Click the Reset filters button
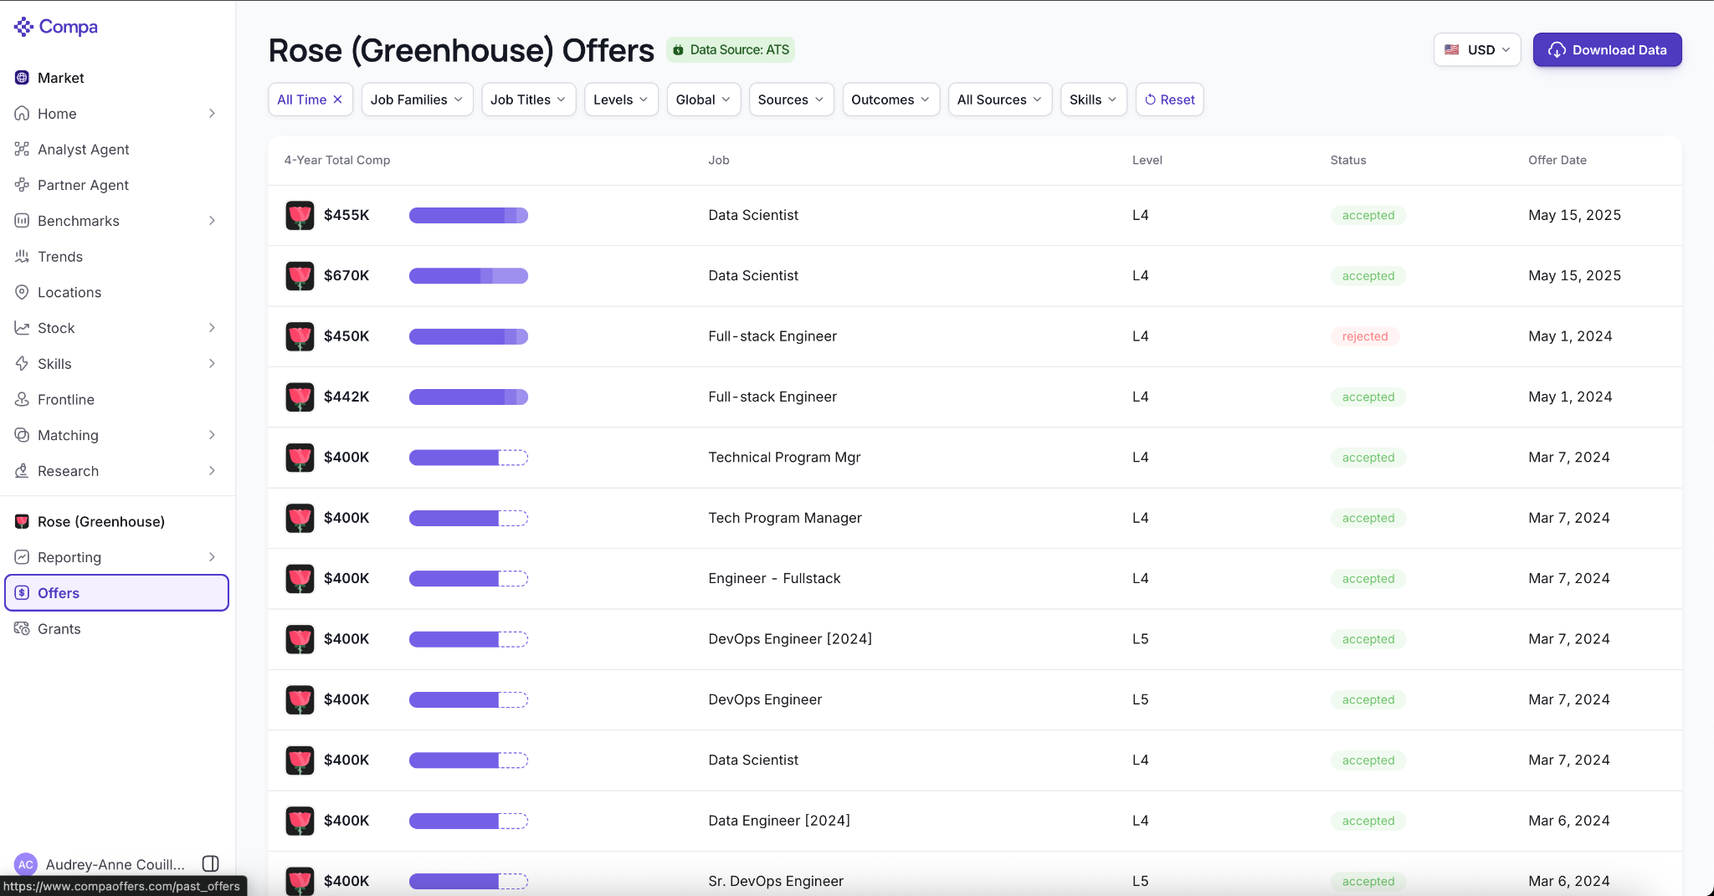The height and width of the screenshot is (896, 1714). pos(1169,100)
